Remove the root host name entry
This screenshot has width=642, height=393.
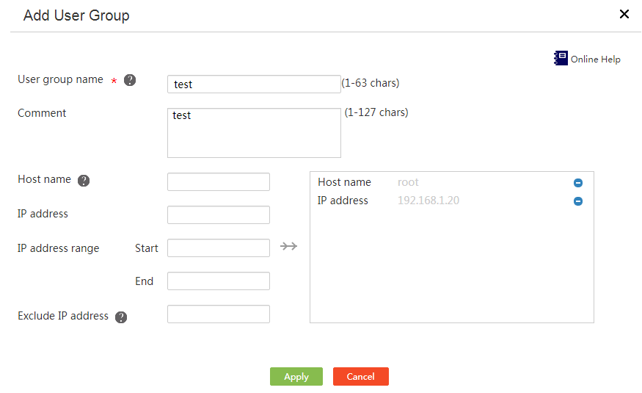pyautogui.click(x=577, y=183)
